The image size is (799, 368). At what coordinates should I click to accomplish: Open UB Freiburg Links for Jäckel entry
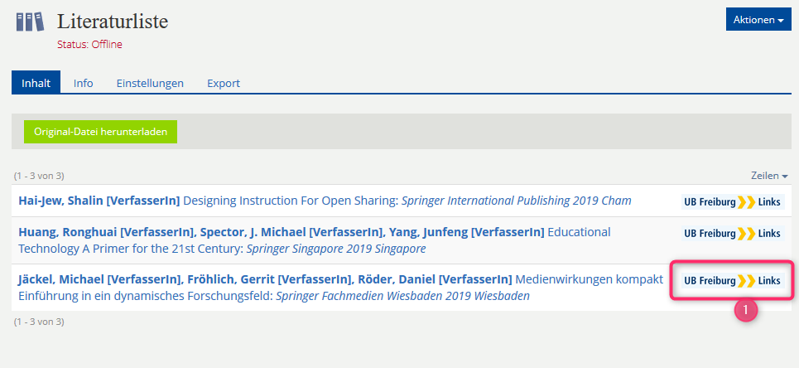pos(732,281)
